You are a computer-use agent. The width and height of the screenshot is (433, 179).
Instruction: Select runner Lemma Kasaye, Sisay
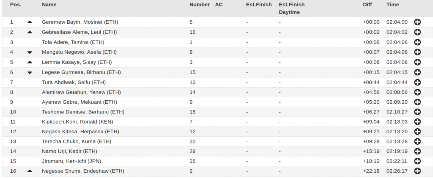pos(77,62)
